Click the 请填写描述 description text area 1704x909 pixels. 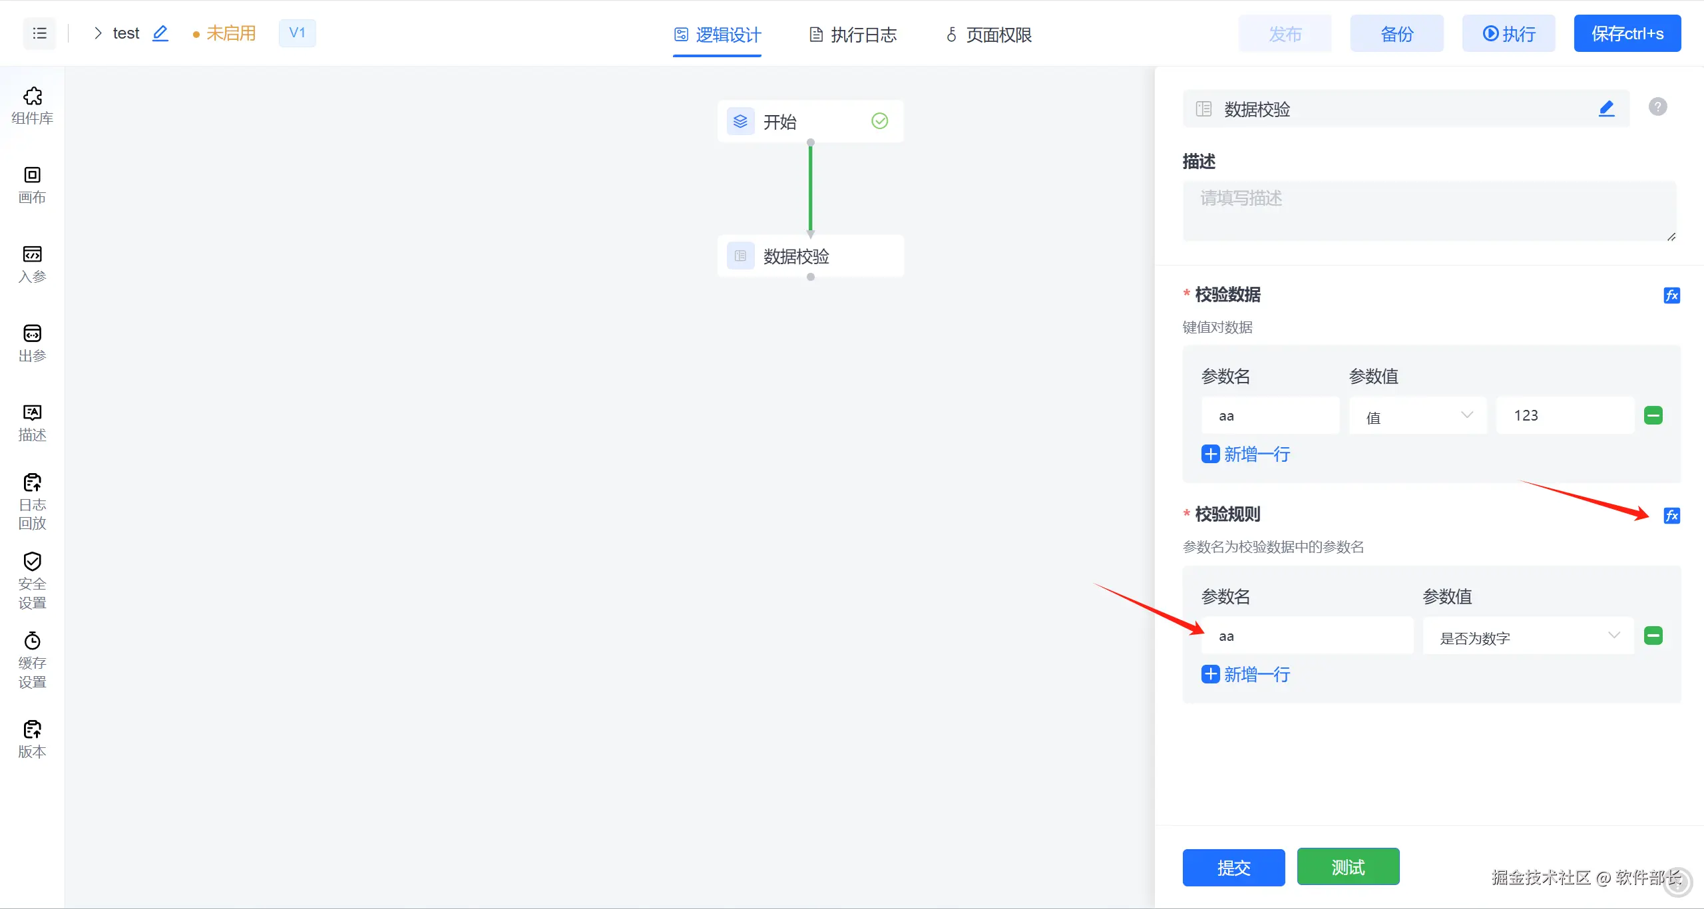1428,210
